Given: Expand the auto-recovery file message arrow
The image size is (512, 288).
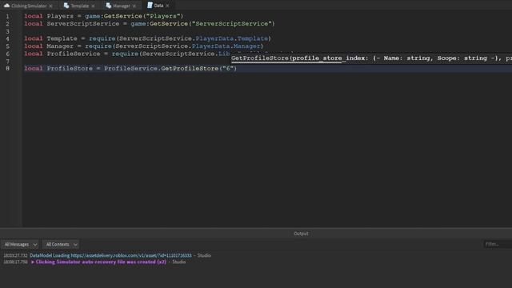Looking at the screenshot, I should [x=33, y=262].
